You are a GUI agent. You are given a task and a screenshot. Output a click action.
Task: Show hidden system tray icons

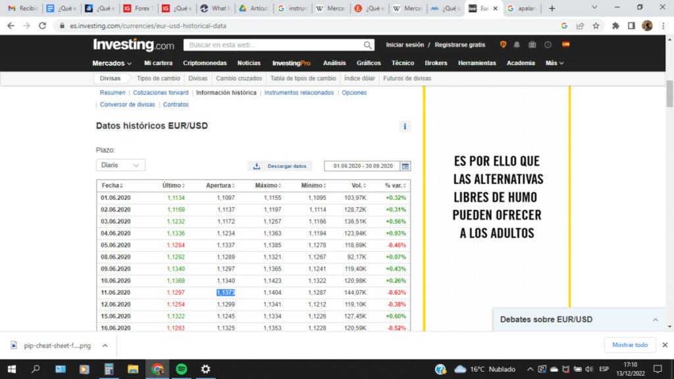click(x=530, y=369)
